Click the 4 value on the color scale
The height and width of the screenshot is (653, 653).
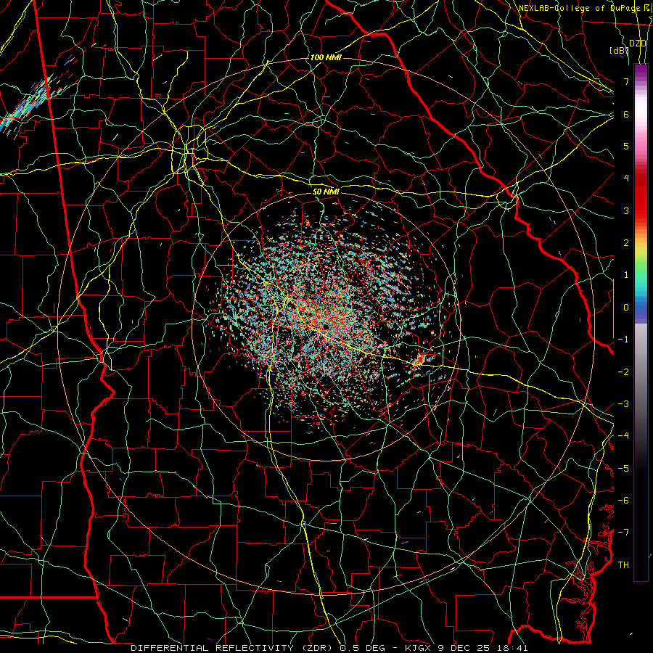[626, 178]
